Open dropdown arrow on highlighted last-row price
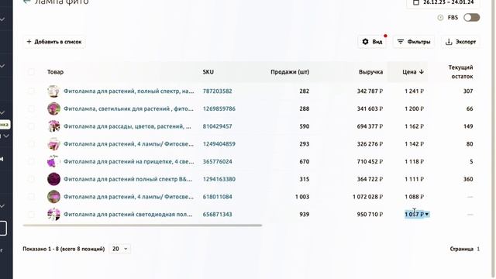Screen dimensions: 496x279 click(x=427, y=215)
